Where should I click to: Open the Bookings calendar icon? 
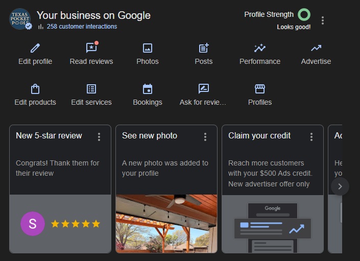[x=147, y=89]
